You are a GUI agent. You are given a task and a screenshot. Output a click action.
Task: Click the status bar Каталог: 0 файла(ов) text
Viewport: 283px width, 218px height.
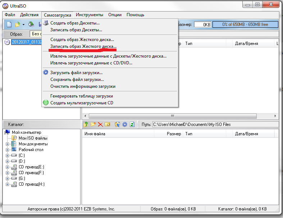pos(242,209)
